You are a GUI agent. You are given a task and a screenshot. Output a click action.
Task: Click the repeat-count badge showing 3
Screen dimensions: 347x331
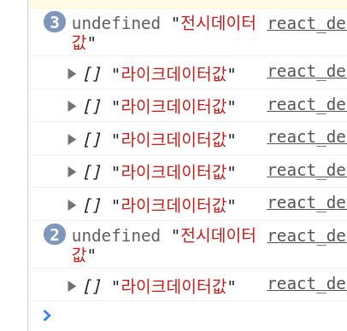pos(55,22)
